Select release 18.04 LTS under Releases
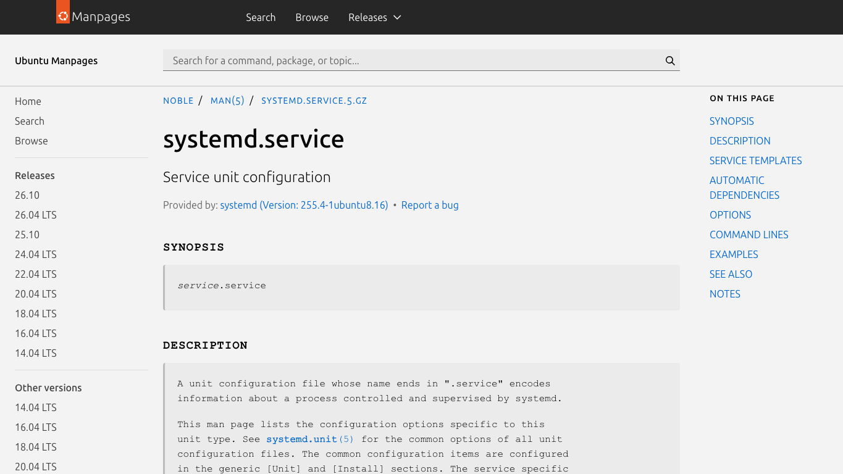Screen dimensions: 843x474 pyautogui.click(x=36, y=314)
